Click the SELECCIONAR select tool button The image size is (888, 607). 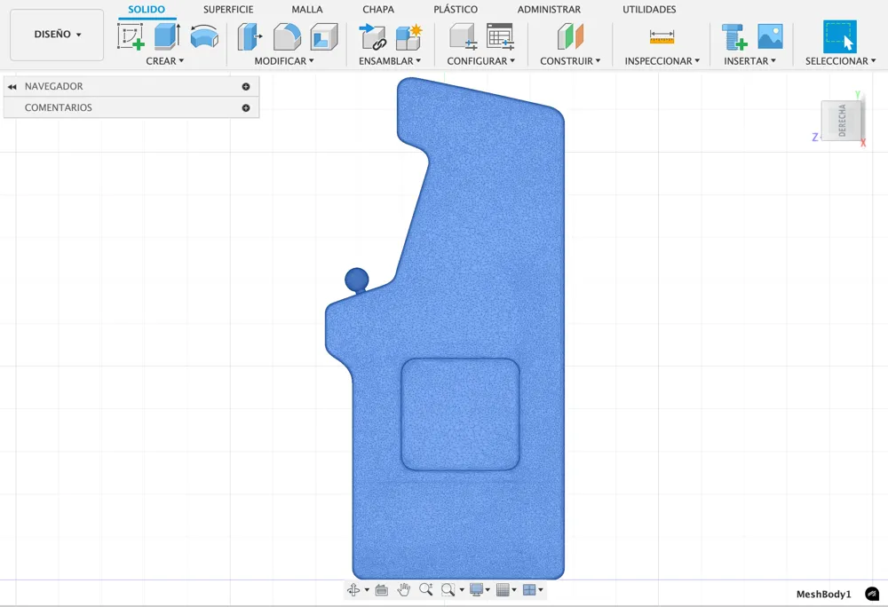pos(839,37)
